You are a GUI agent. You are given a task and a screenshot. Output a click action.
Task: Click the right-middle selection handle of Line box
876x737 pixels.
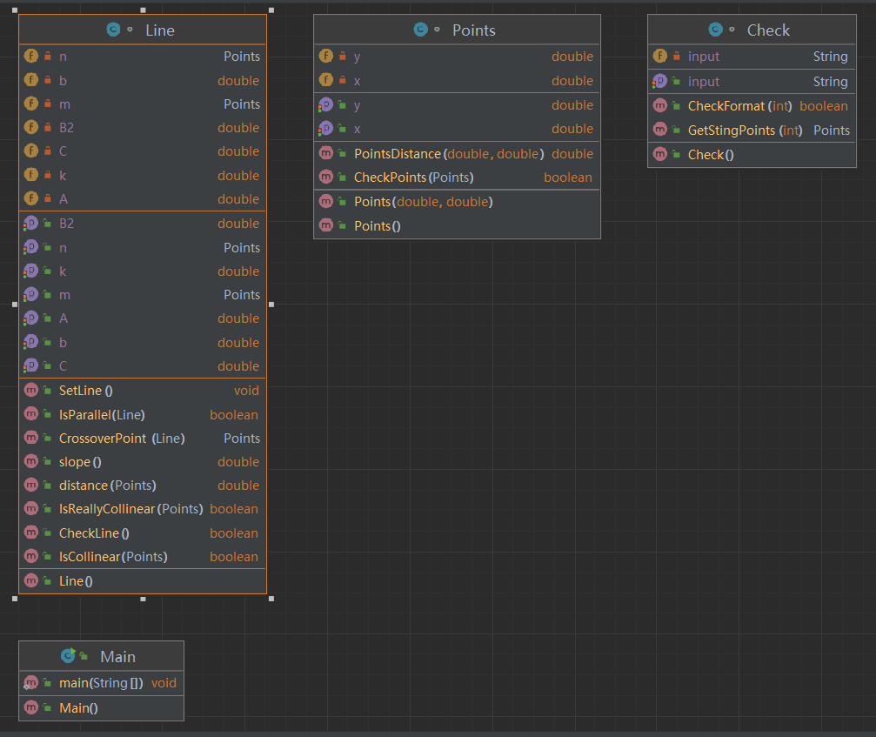coord(271,305)
